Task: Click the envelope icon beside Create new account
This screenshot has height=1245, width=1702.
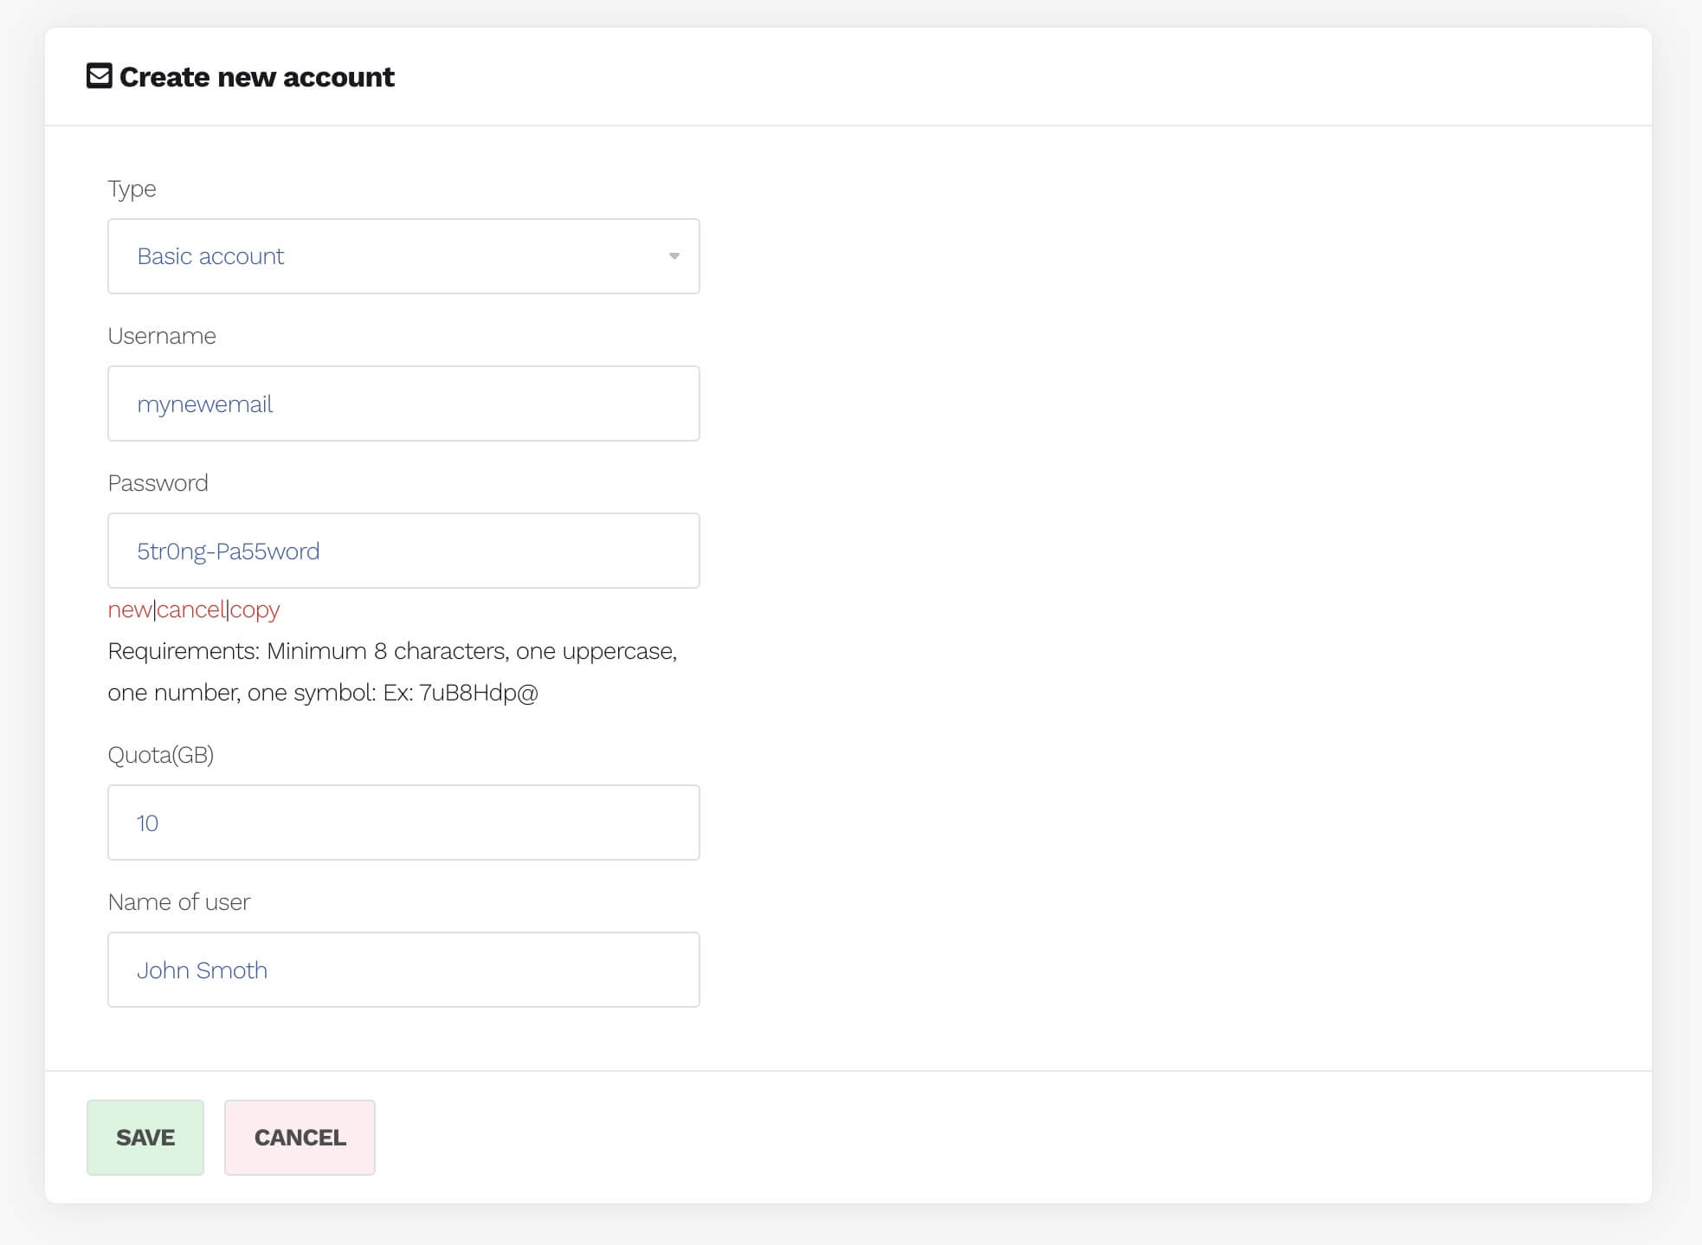Action: pos(99,76)
